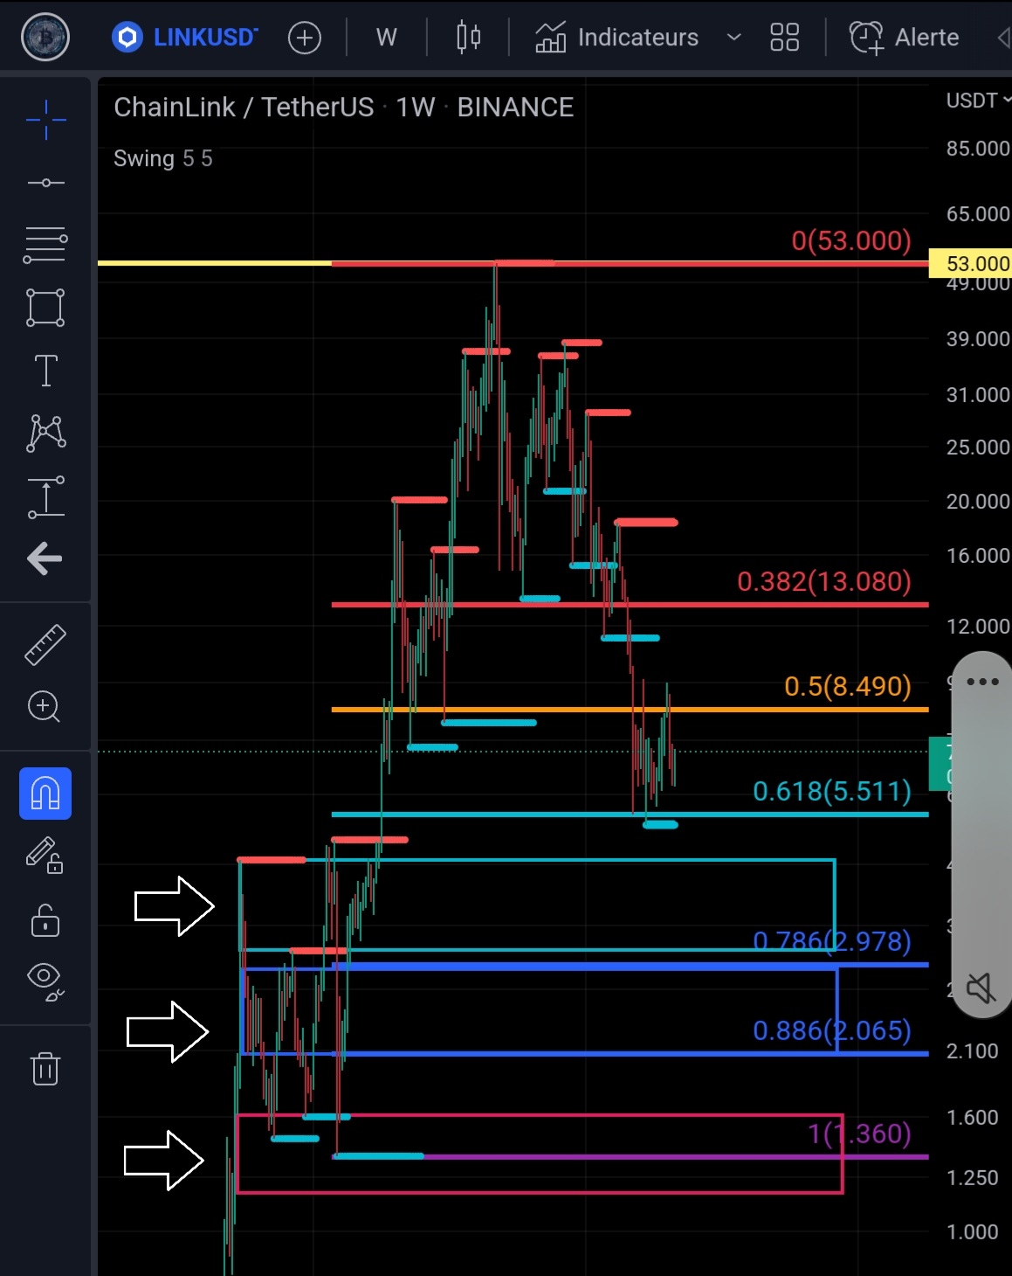Select the text annotation tool
1012x1276 pixels.
tap(45, 371)
